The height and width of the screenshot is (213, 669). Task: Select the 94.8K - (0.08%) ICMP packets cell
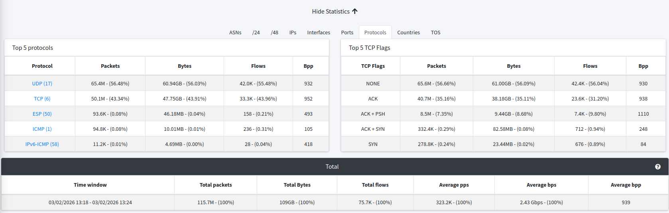[x=110, y=129]
